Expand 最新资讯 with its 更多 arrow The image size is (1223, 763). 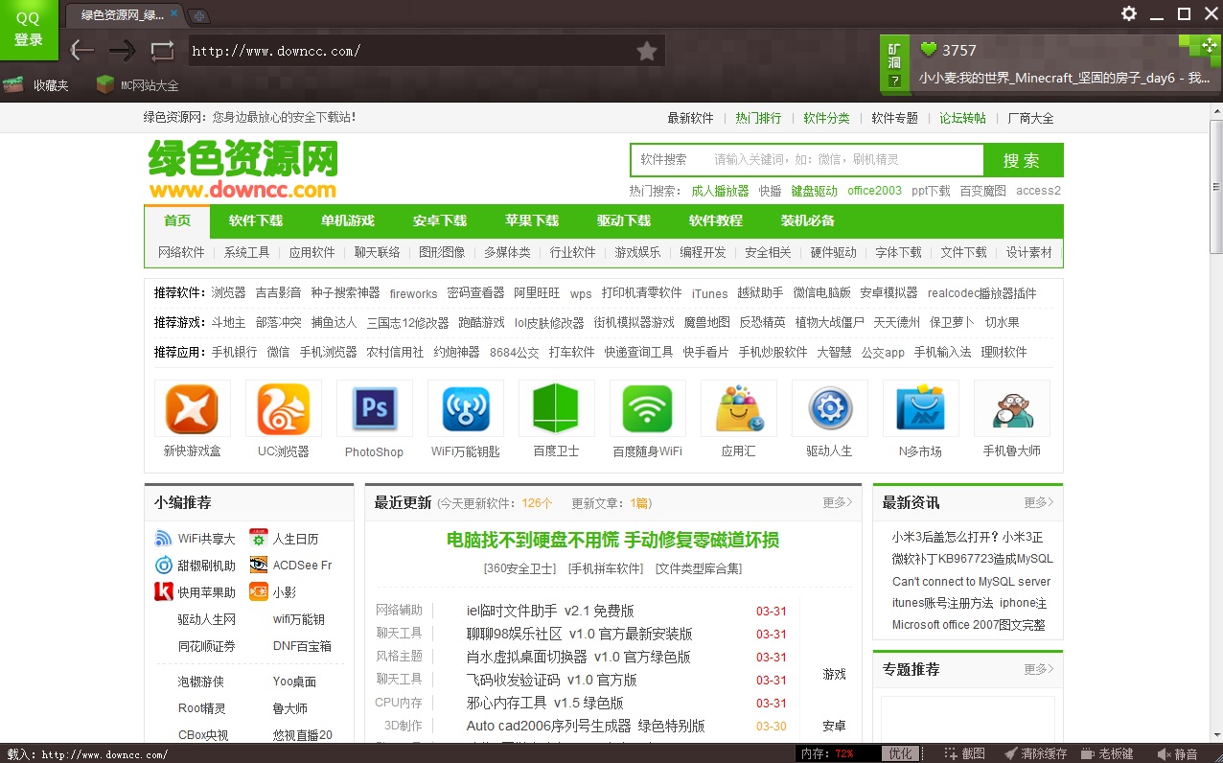(x=1038, y=501)
